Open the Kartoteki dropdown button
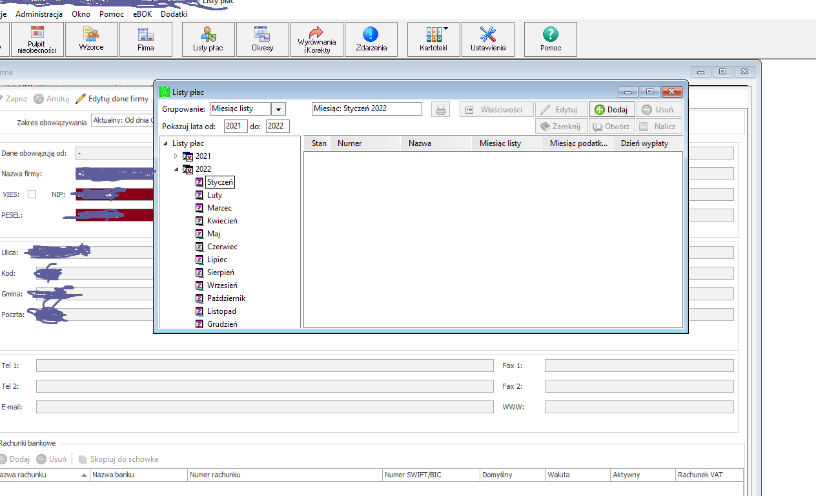Image resolution: width=816 pixels, height=496 pixels. point(434,39)
